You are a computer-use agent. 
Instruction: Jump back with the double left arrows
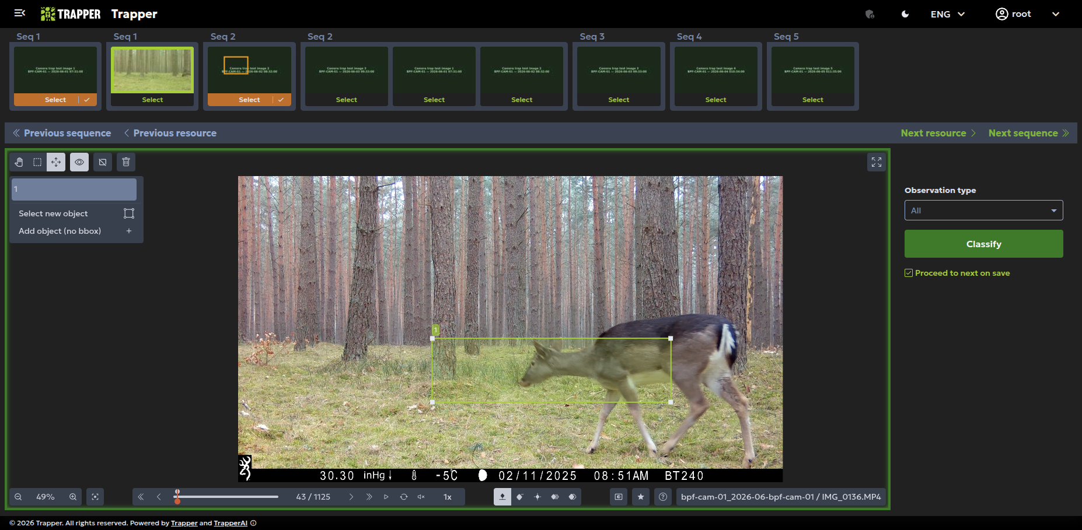(x=141, y=497)
